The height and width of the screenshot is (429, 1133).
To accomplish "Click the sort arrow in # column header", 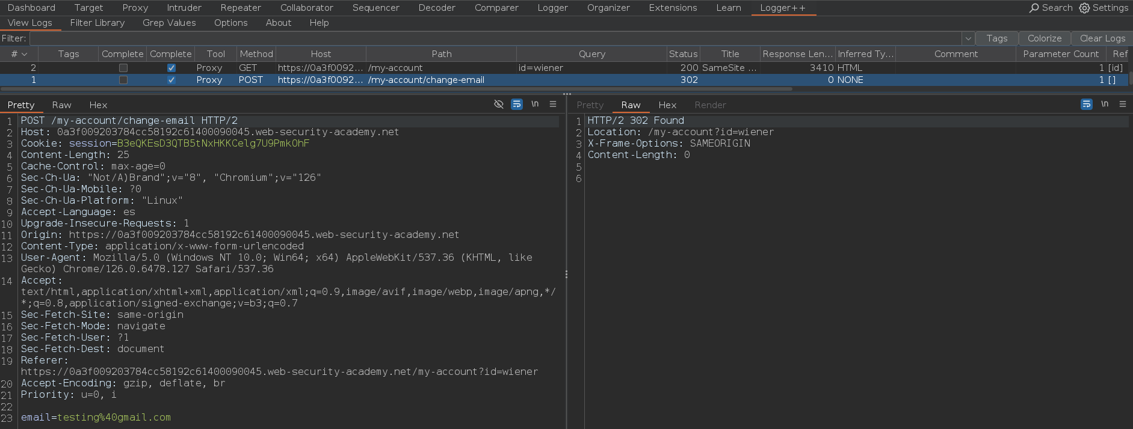I will (25, 54).
